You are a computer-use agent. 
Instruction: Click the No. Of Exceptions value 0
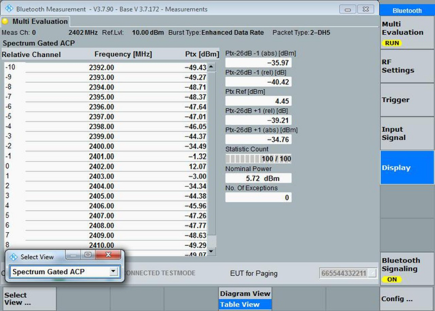(x=258, y=197)
